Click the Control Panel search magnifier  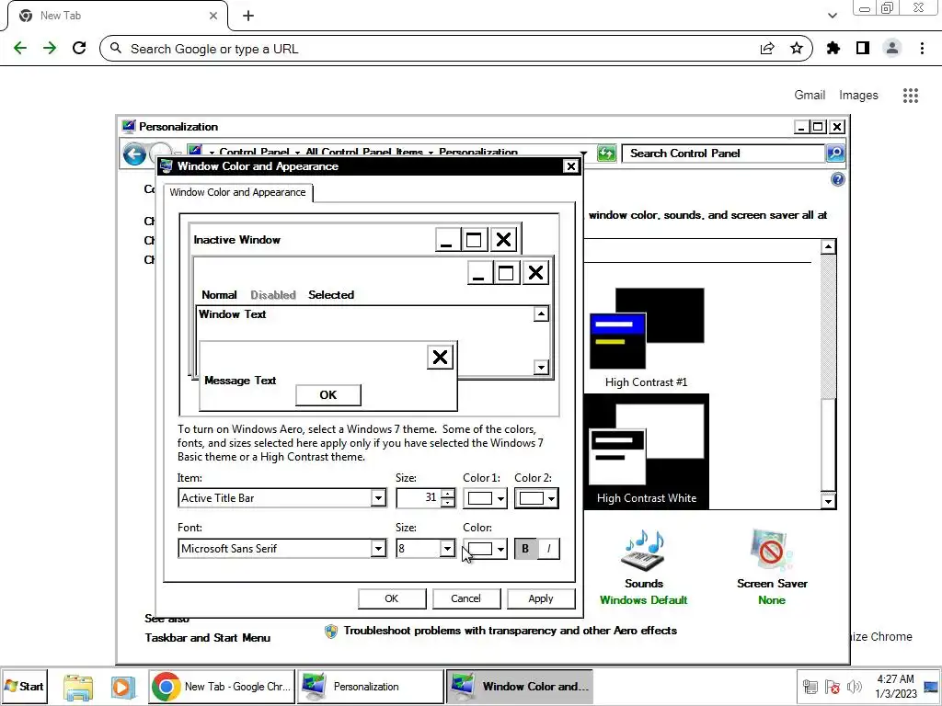tap(835, 154)
